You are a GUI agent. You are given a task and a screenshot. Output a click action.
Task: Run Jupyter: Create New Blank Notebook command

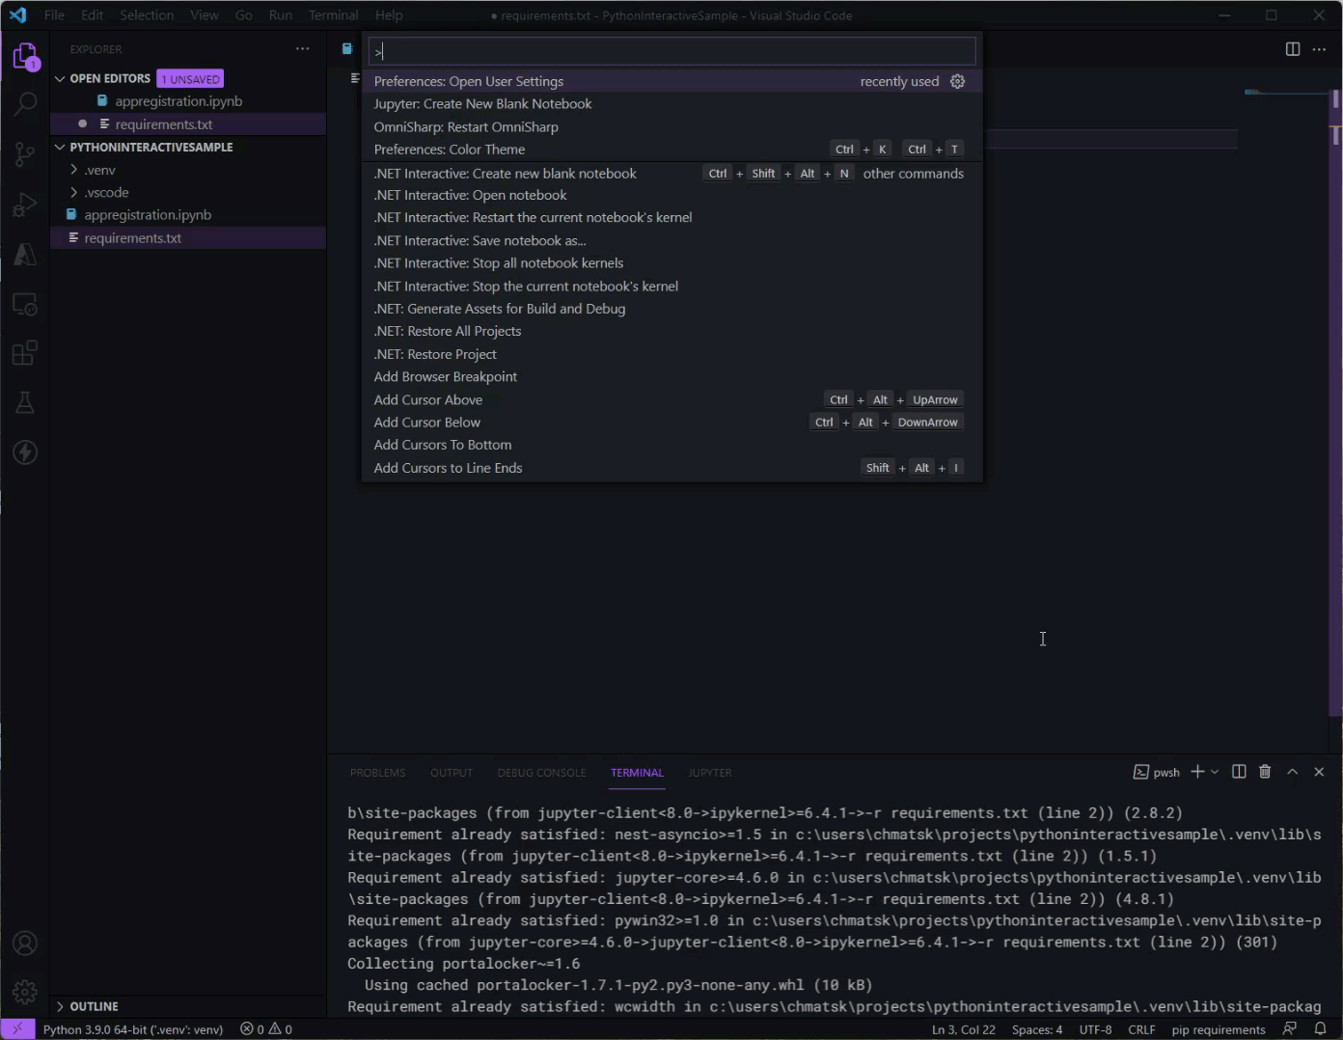(x=482, y=104)
